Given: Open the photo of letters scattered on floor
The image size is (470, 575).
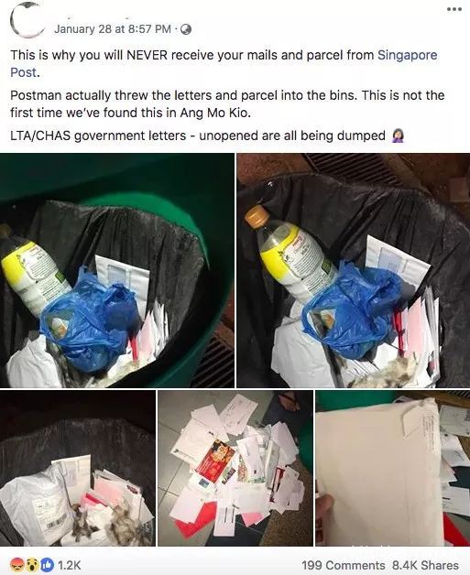Looking at the screenshot, I should [235, 468].
